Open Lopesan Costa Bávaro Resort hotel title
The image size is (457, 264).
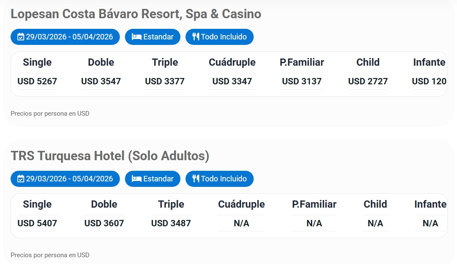(136, 14)
